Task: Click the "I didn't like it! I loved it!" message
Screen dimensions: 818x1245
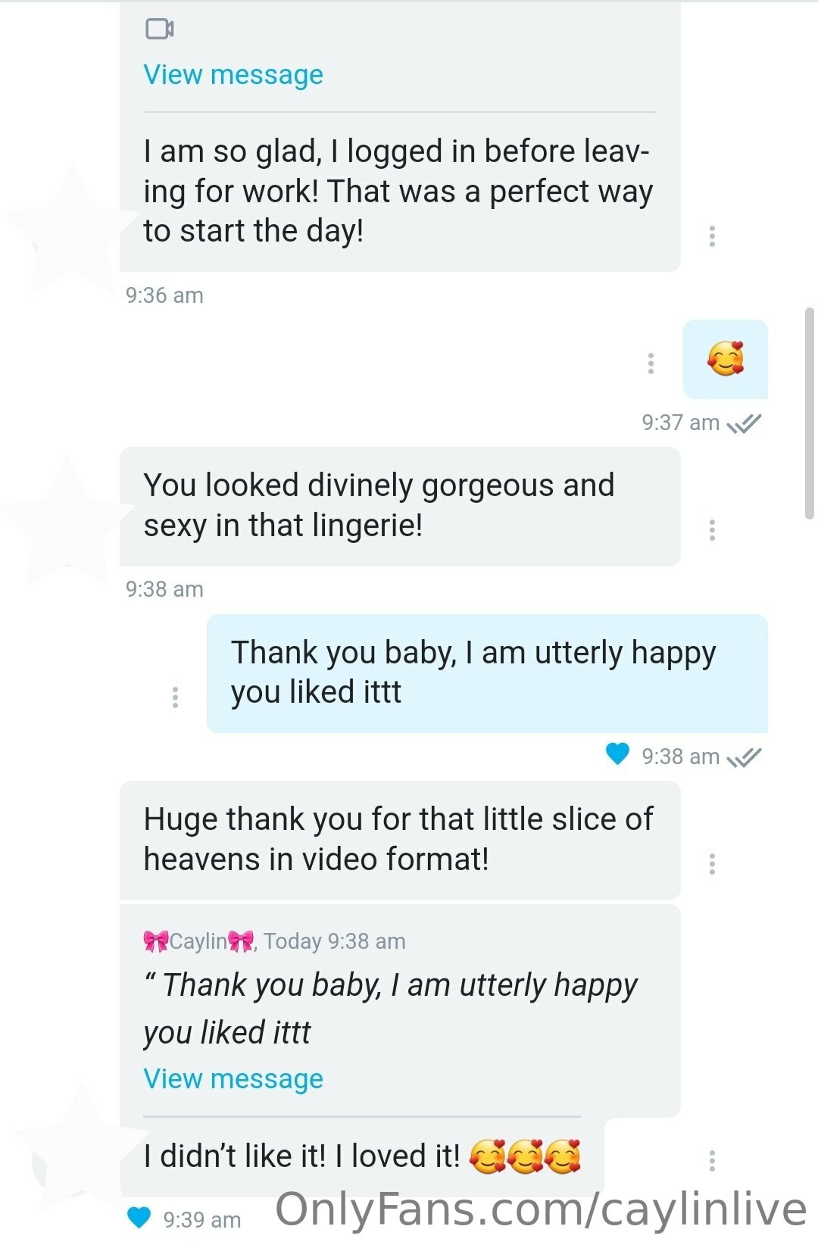Action: (x=362, y=1156)
